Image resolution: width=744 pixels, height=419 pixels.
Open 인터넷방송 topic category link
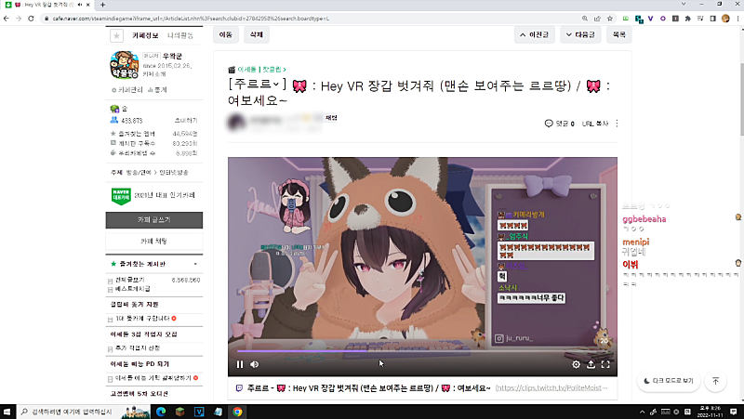pyautogui.click(x=174, y=173)
